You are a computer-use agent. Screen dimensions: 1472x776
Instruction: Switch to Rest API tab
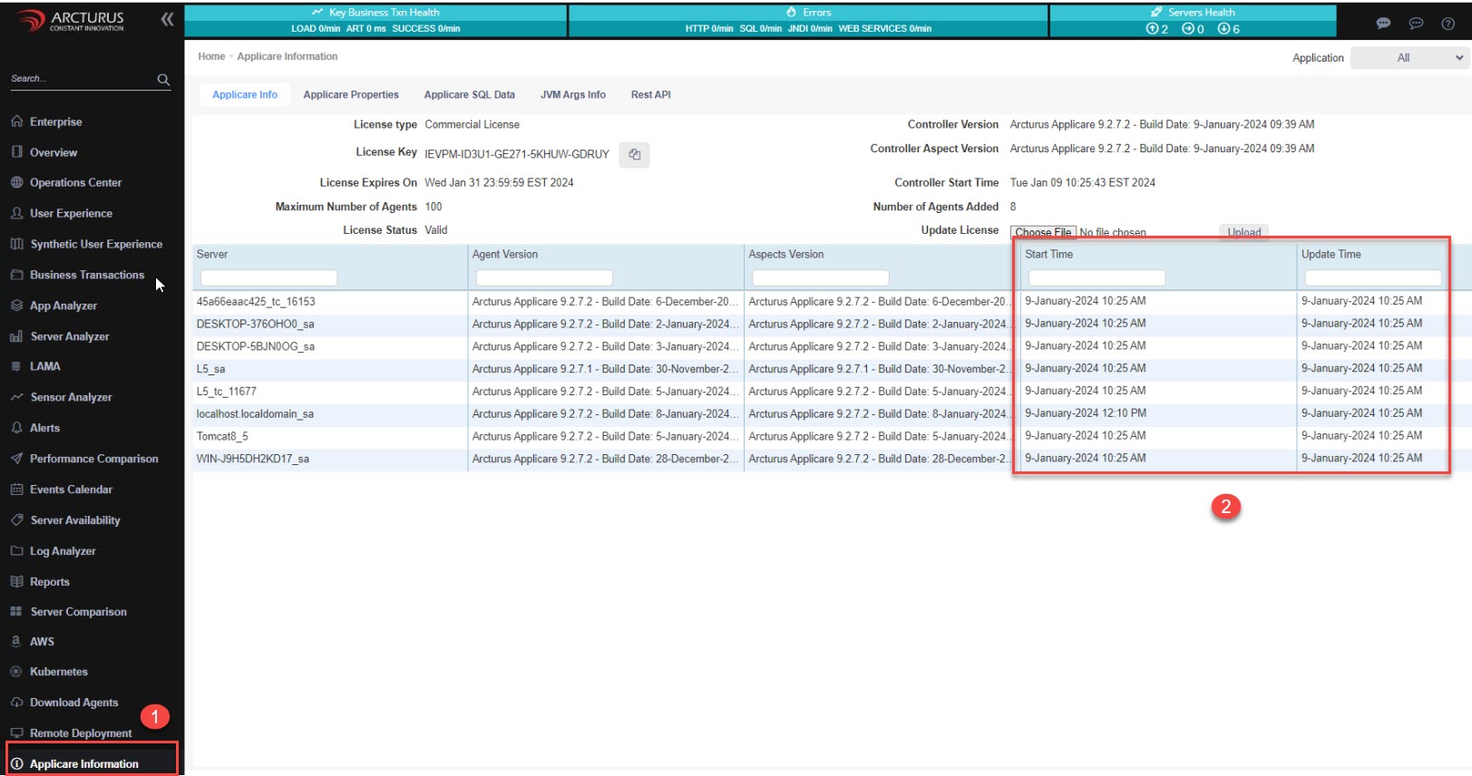coord(651,94)
